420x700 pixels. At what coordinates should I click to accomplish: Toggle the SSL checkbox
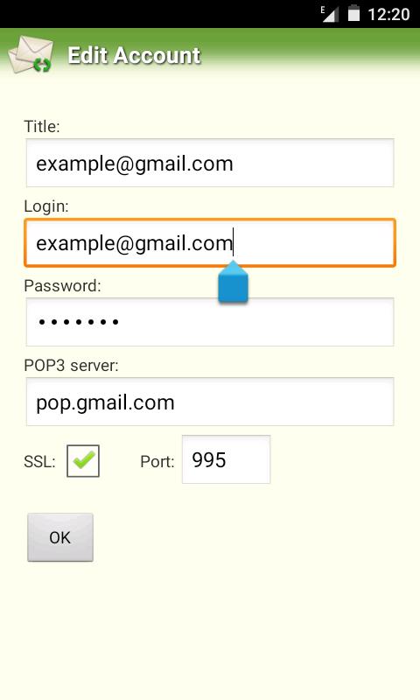[83, 461]
